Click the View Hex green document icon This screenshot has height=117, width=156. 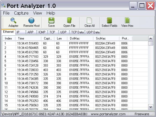tap(127, 20)
